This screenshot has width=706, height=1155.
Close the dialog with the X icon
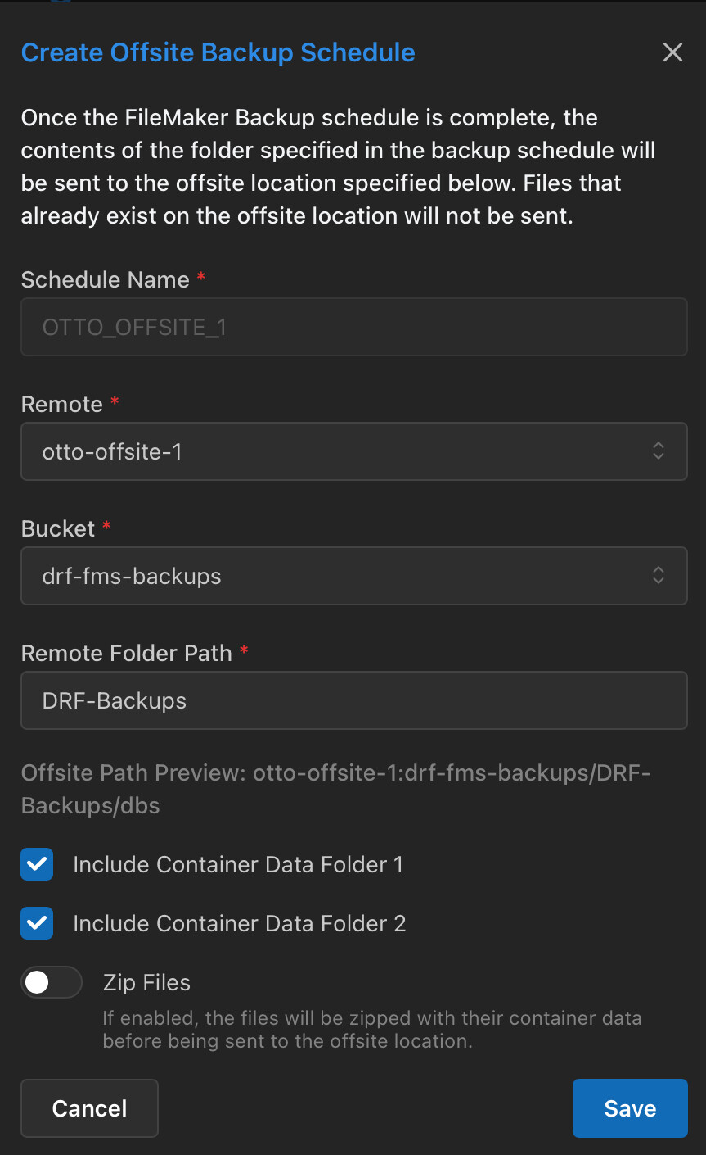(672, 52)
